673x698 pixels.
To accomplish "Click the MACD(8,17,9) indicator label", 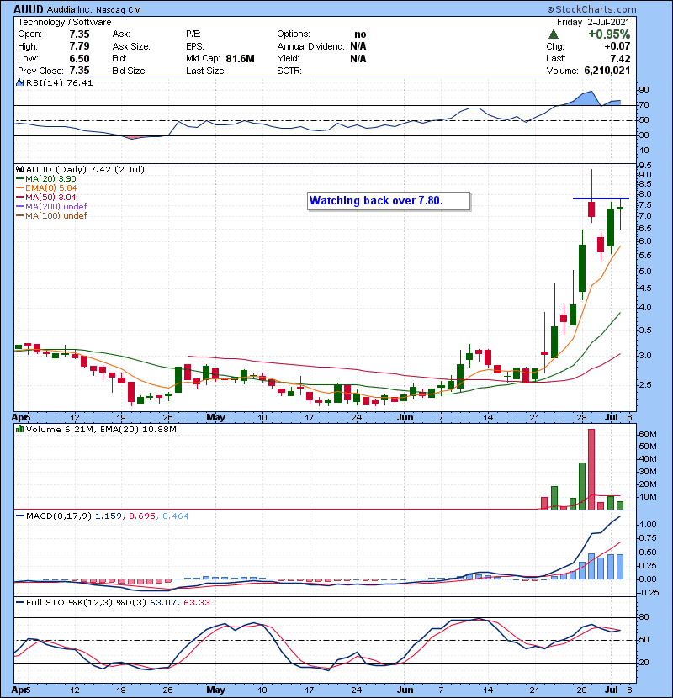I will (58, 516).
